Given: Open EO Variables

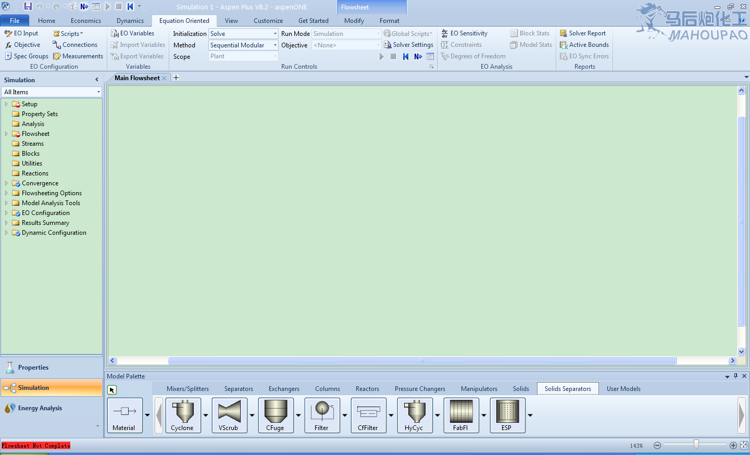Looking at the screenshot, I should (x=133, y=33).
